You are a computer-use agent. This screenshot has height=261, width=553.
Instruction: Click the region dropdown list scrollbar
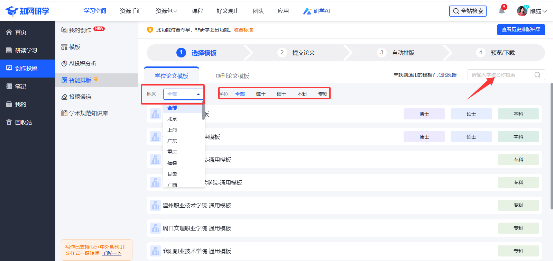point(203,111)
